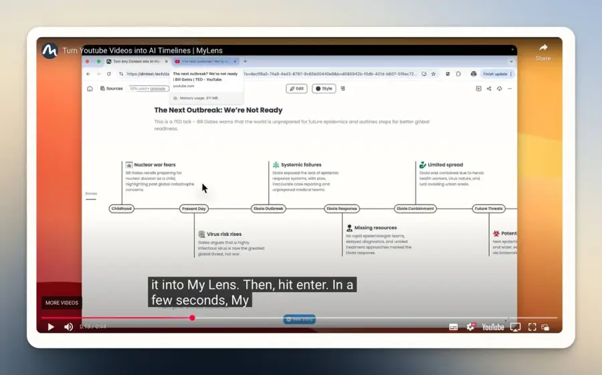Click site info icon in address bar
602x375 pixels.
pyautogui.click(x=121, y=74)
